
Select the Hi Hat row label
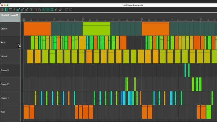(x=4, y=56)
